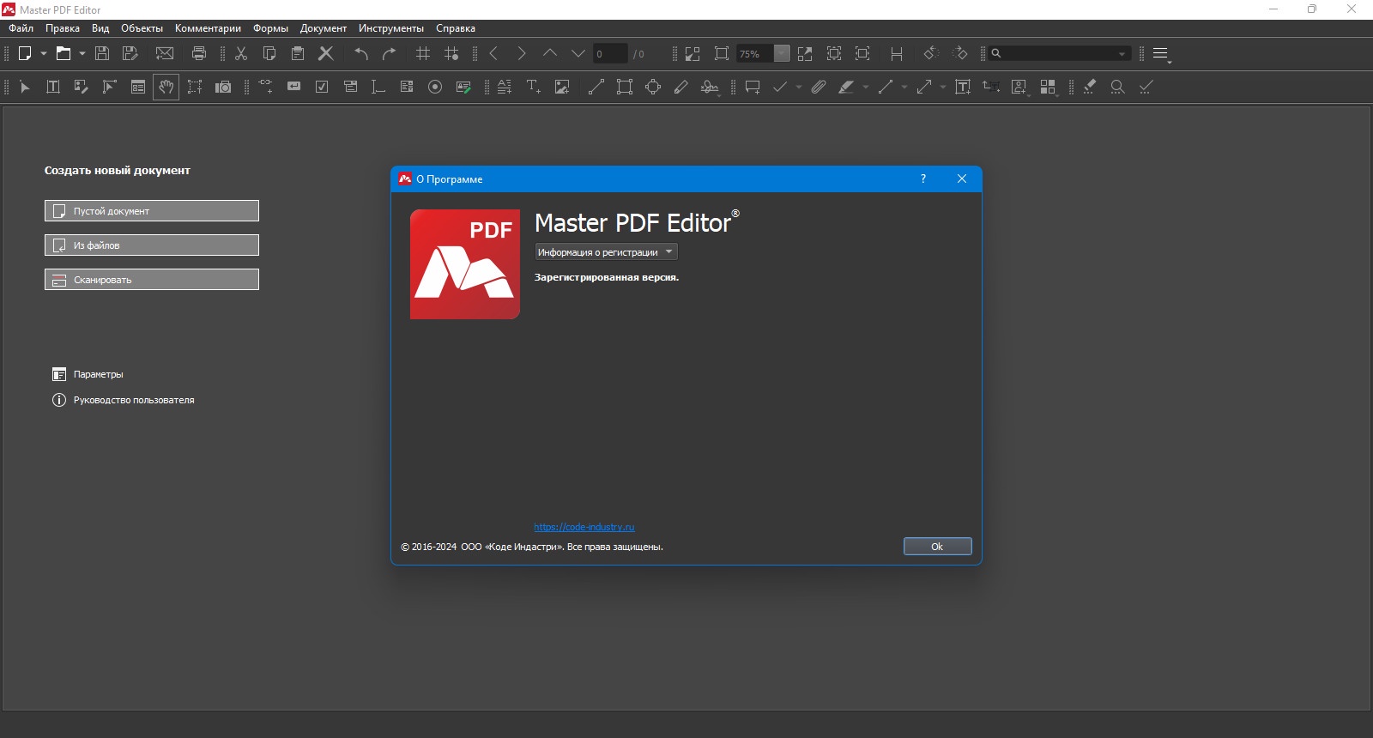This screenshot has width=1373, height=738.
Task: Open the Документ menu
Action: coord(324,28)
